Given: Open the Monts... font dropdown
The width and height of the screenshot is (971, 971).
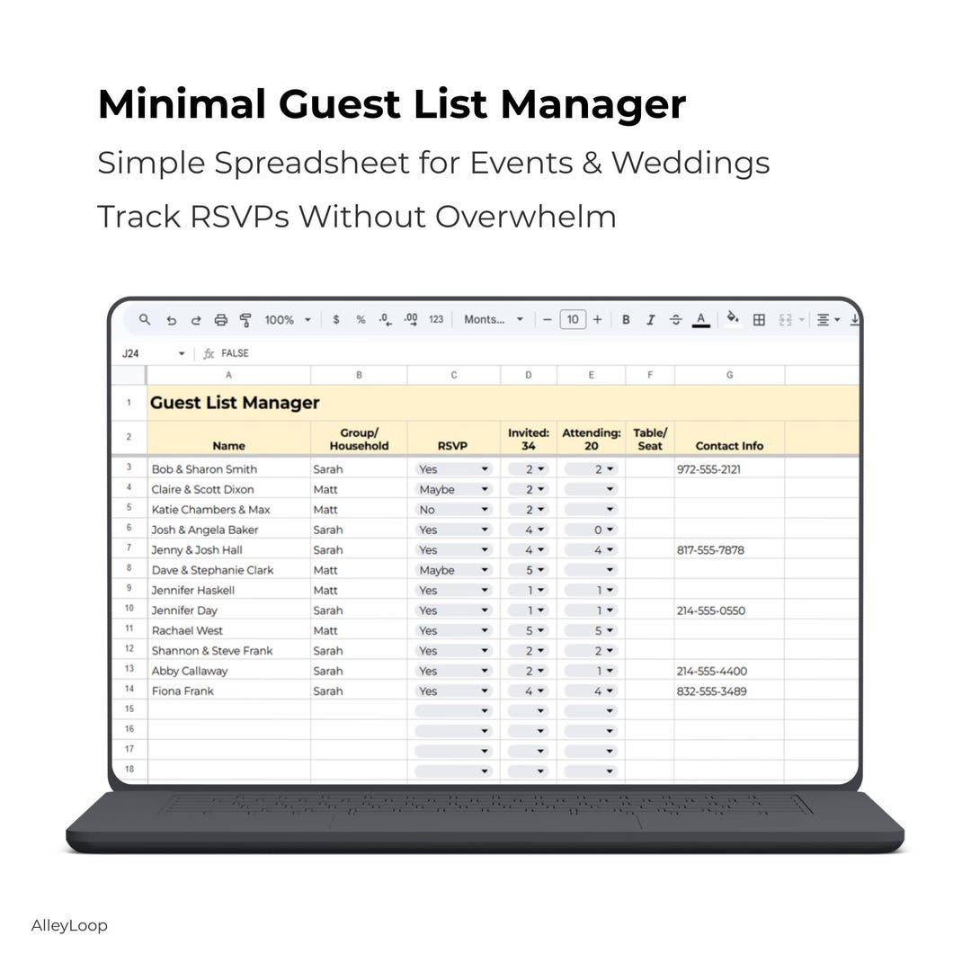Looking at the screenshot, I should click(494, 319).
